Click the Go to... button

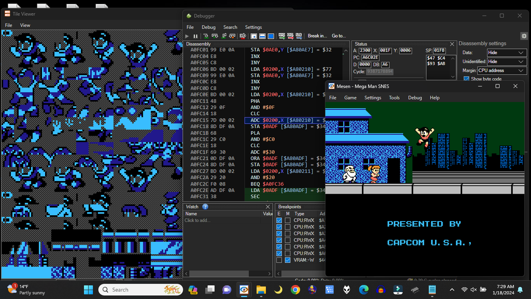click(339, 36)
